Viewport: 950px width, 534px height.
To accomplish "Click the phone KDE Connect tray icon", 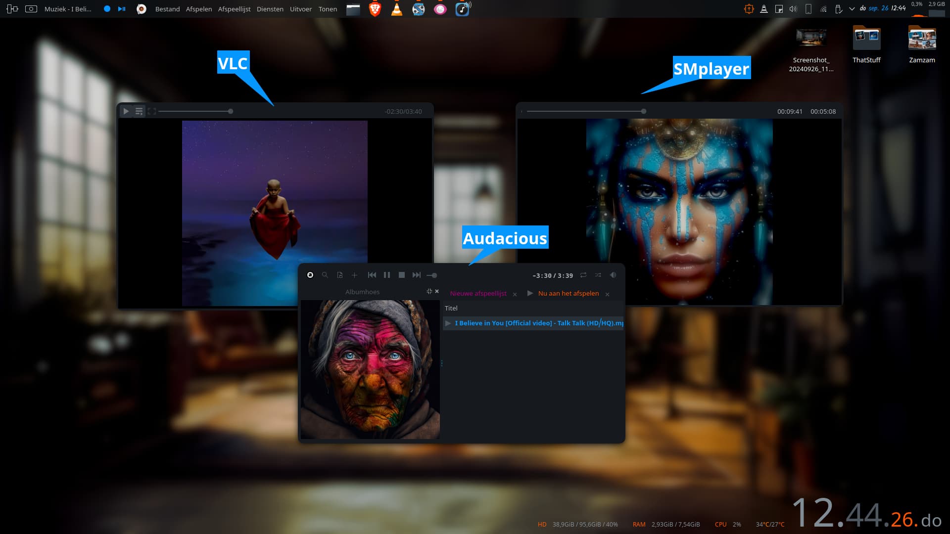I will point(808,9).
